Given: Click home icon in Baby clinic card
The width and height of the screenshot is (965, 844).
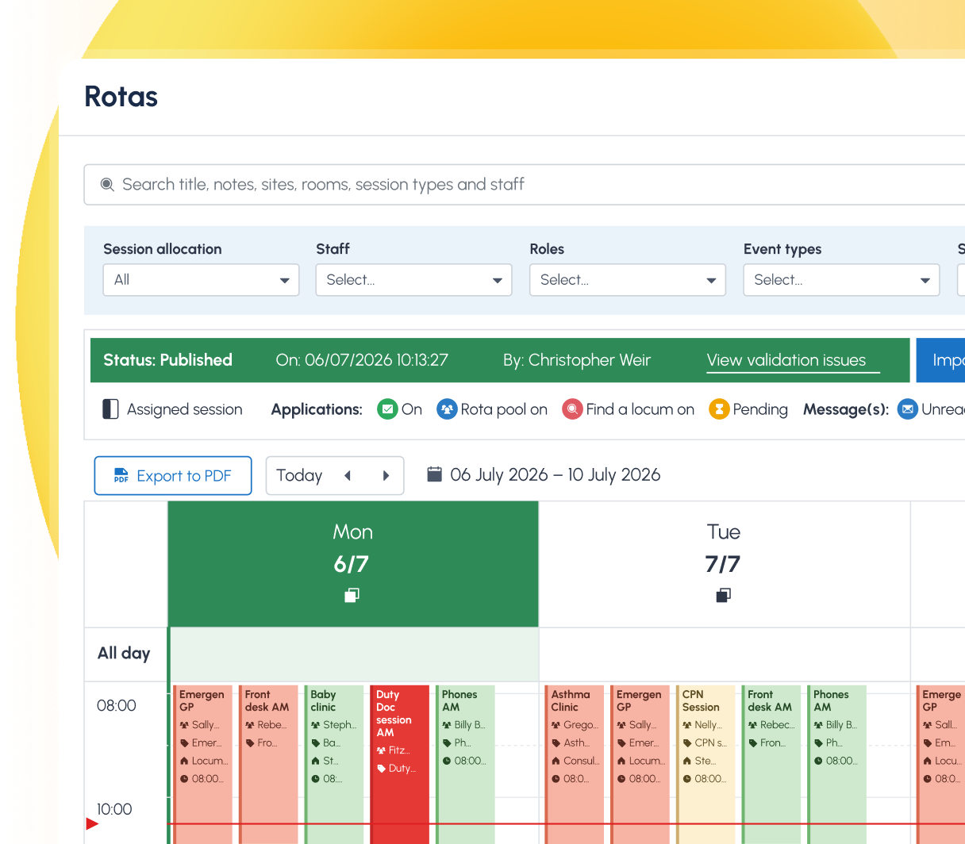Looking at the screenshot, I should pos(315,761).
